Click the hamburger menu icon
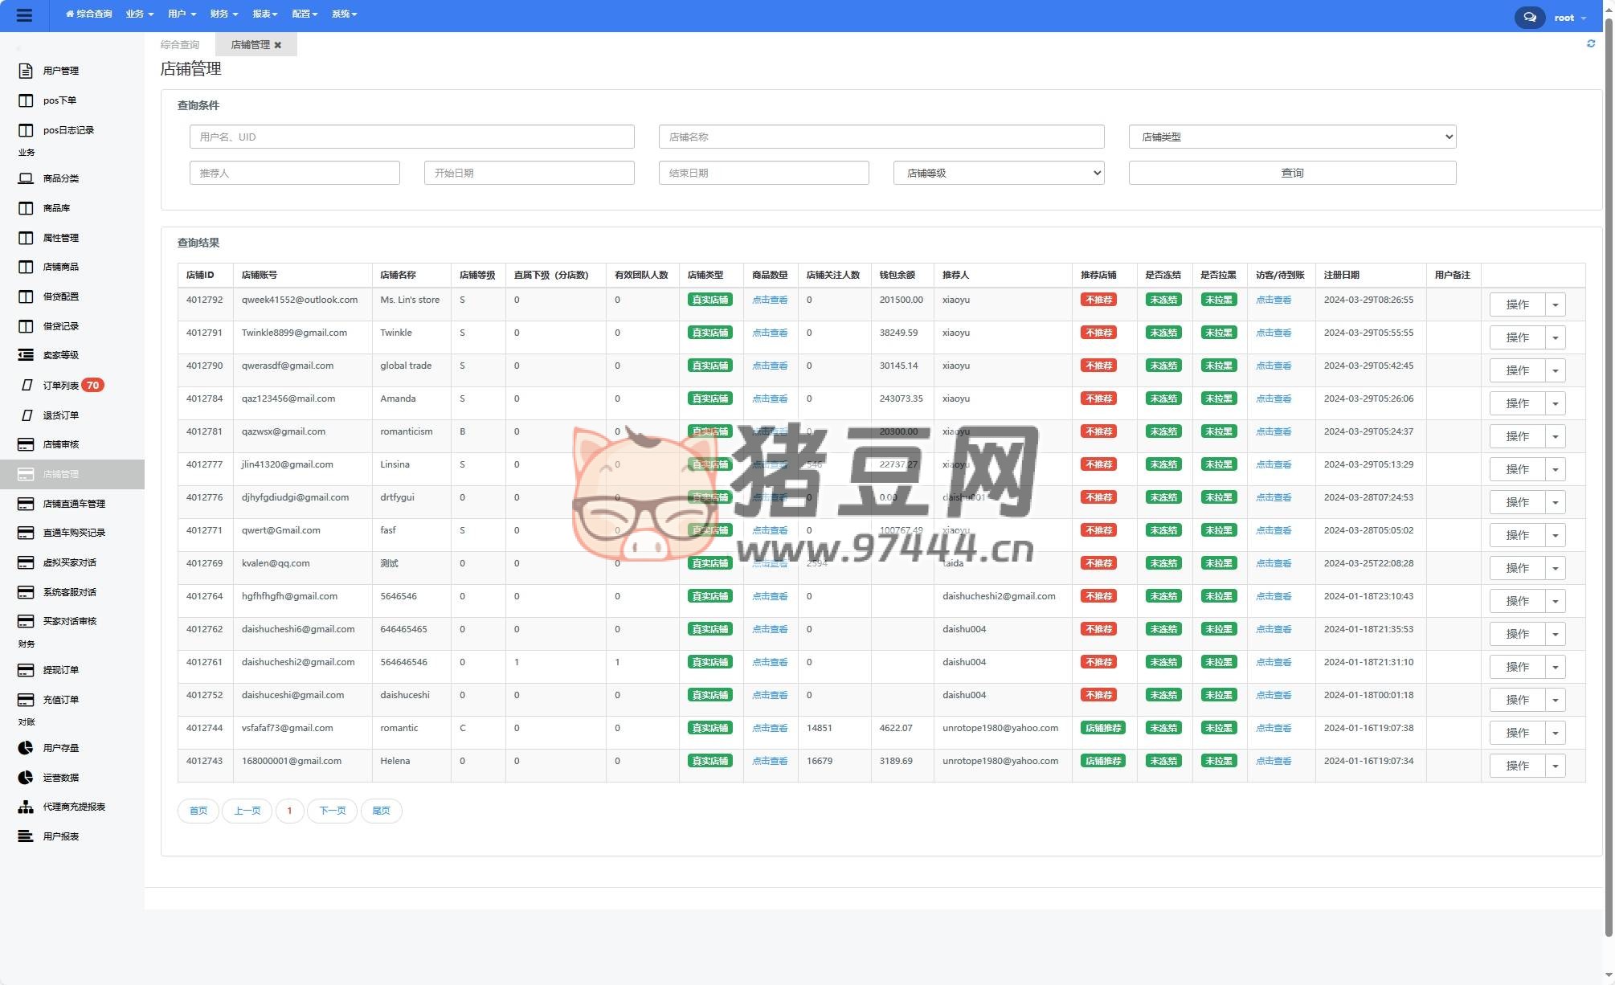The image size is (1615, 985). tap(24, 14)
